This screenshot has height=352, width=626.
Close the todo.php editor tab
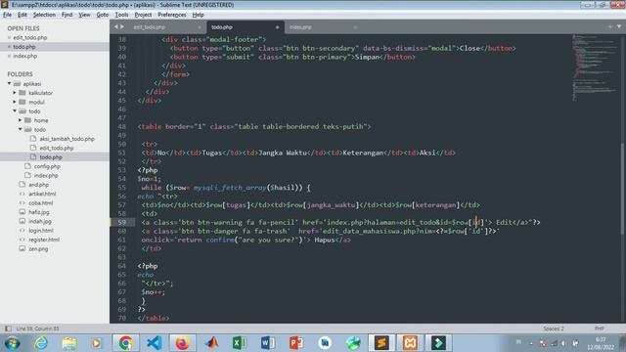point(277,27)
